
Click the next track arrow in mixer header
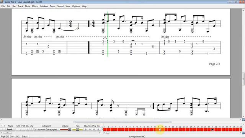pos(4,126)
